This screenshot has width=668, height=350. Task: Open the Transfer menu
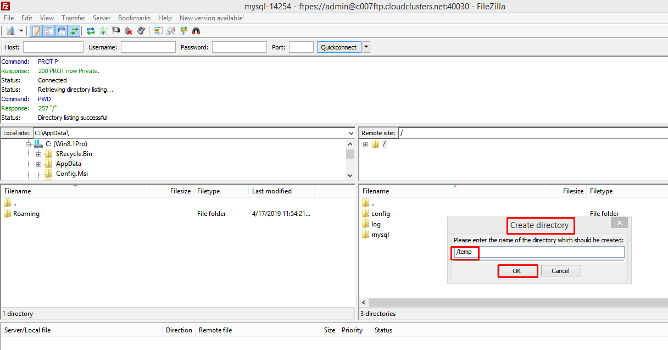point(73,18)
